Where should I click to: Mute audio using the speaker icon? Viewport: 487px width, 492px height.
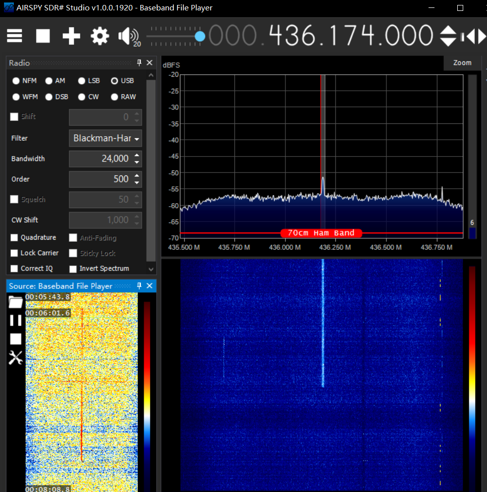[x=127, y=36]
